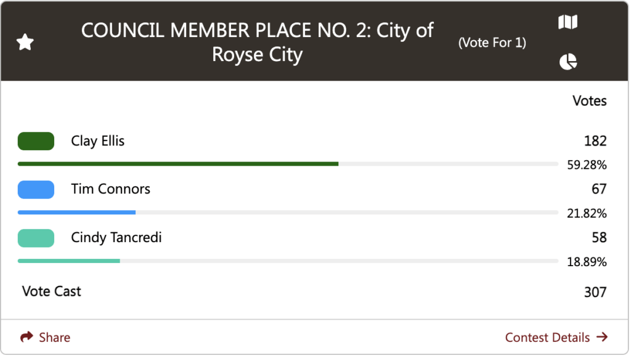Click the Contest Details right arrow

click(602, 336)
